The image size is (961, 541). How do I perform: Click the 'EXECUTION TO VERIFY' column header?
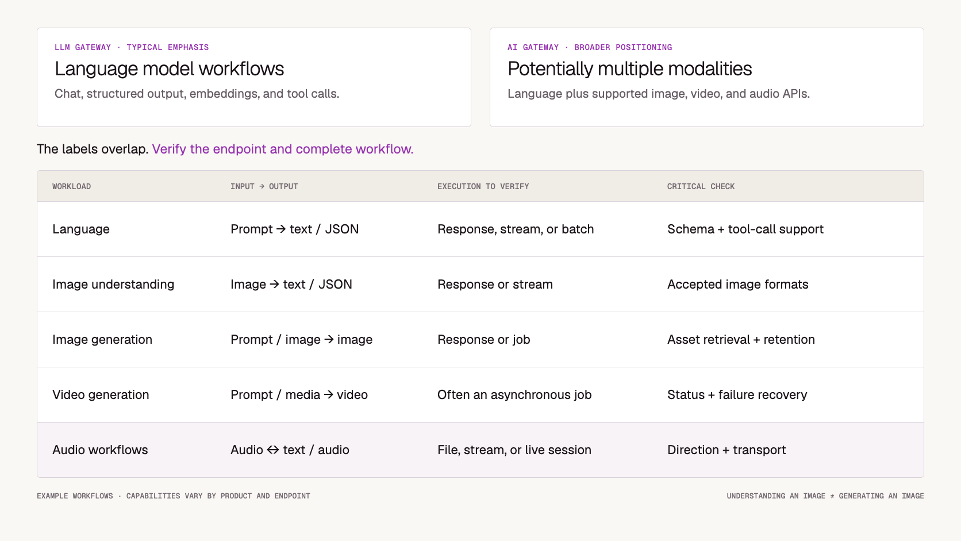point(483,186)
